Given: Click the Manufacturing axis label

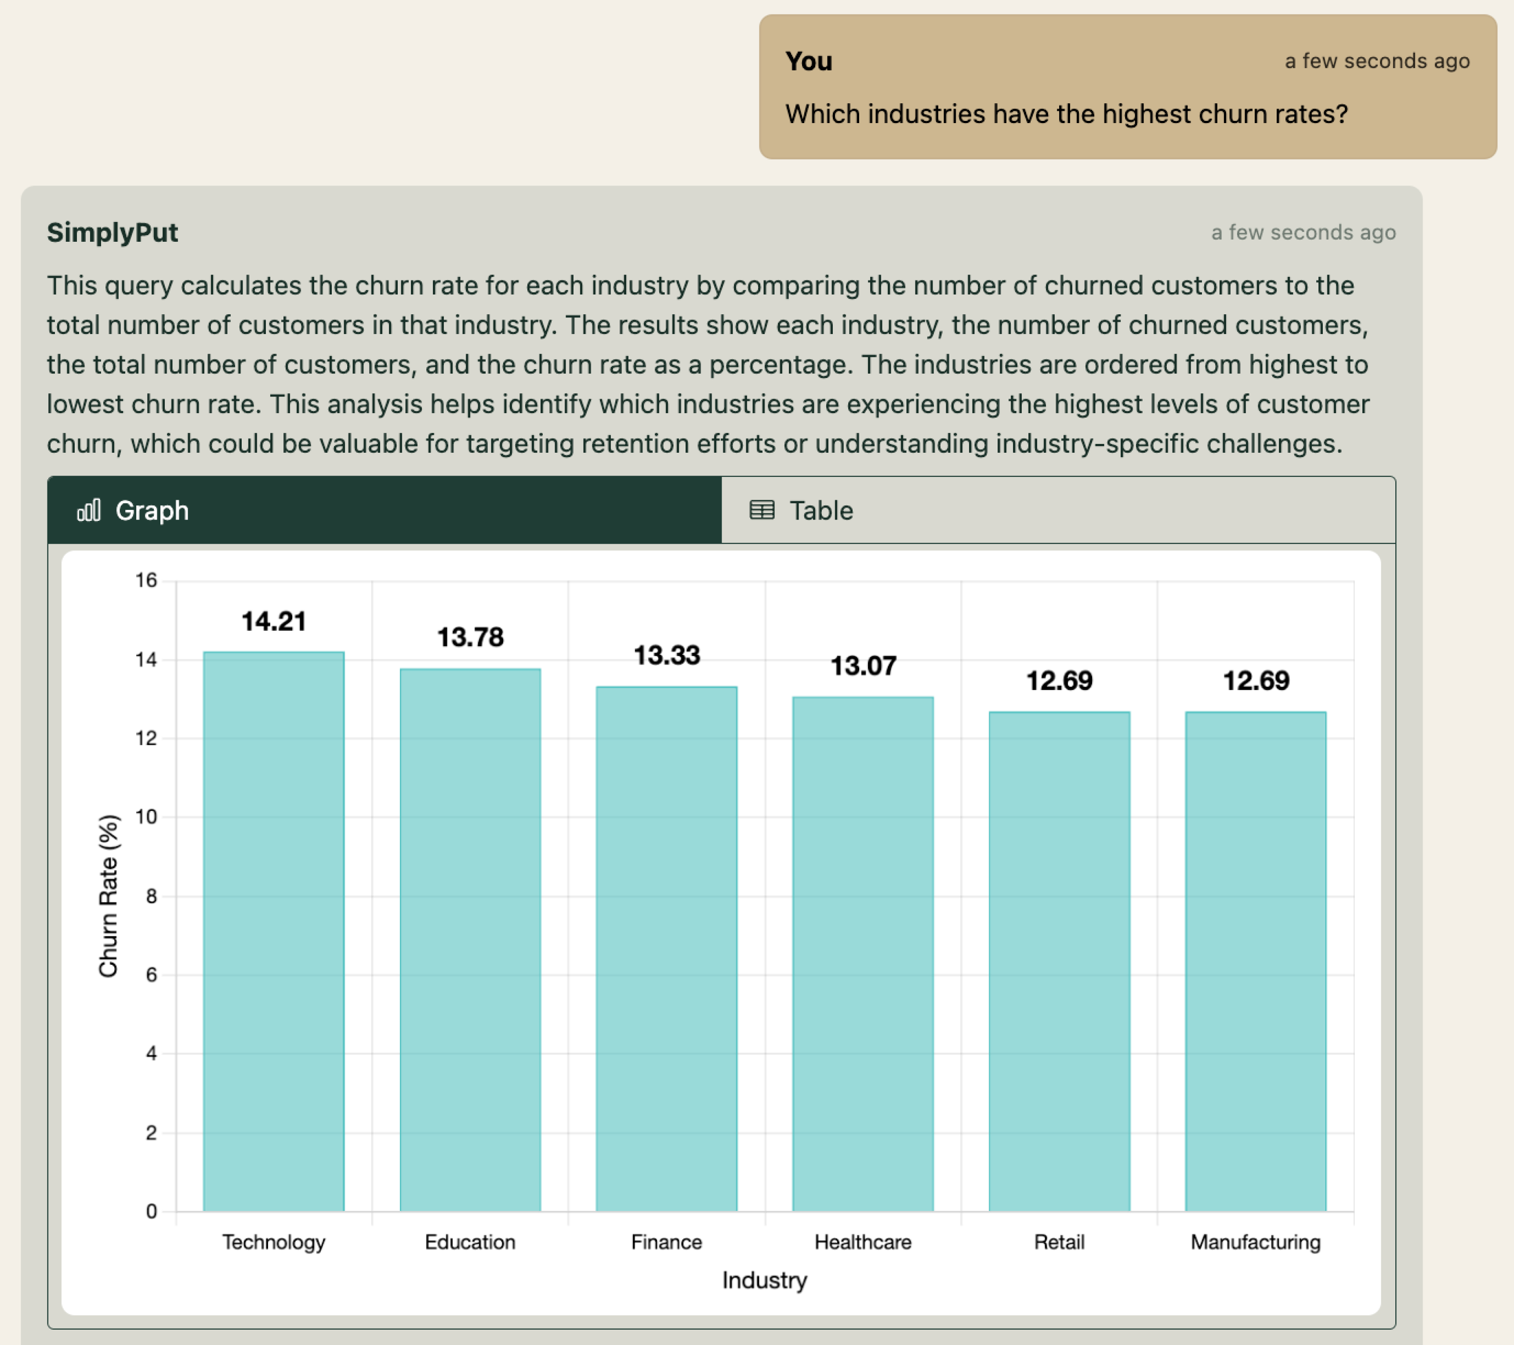Looking at the screenshot, I should 1256,1243.
